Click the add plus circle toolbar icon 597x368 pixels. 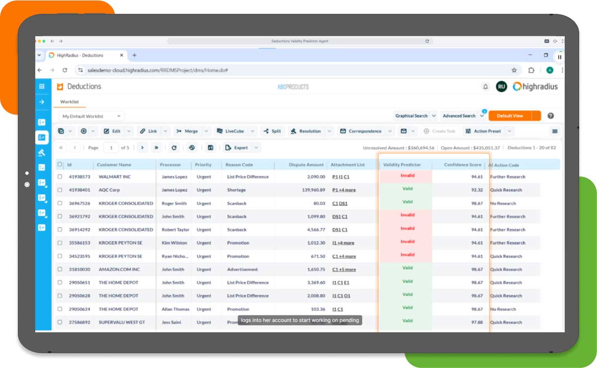pos(83,131)
